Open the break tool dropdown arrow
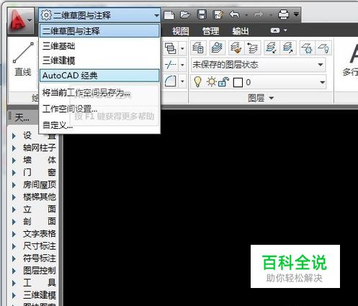The height and width of the screenshot is (306, 358). pyautogui.click(x=182, y=65)
